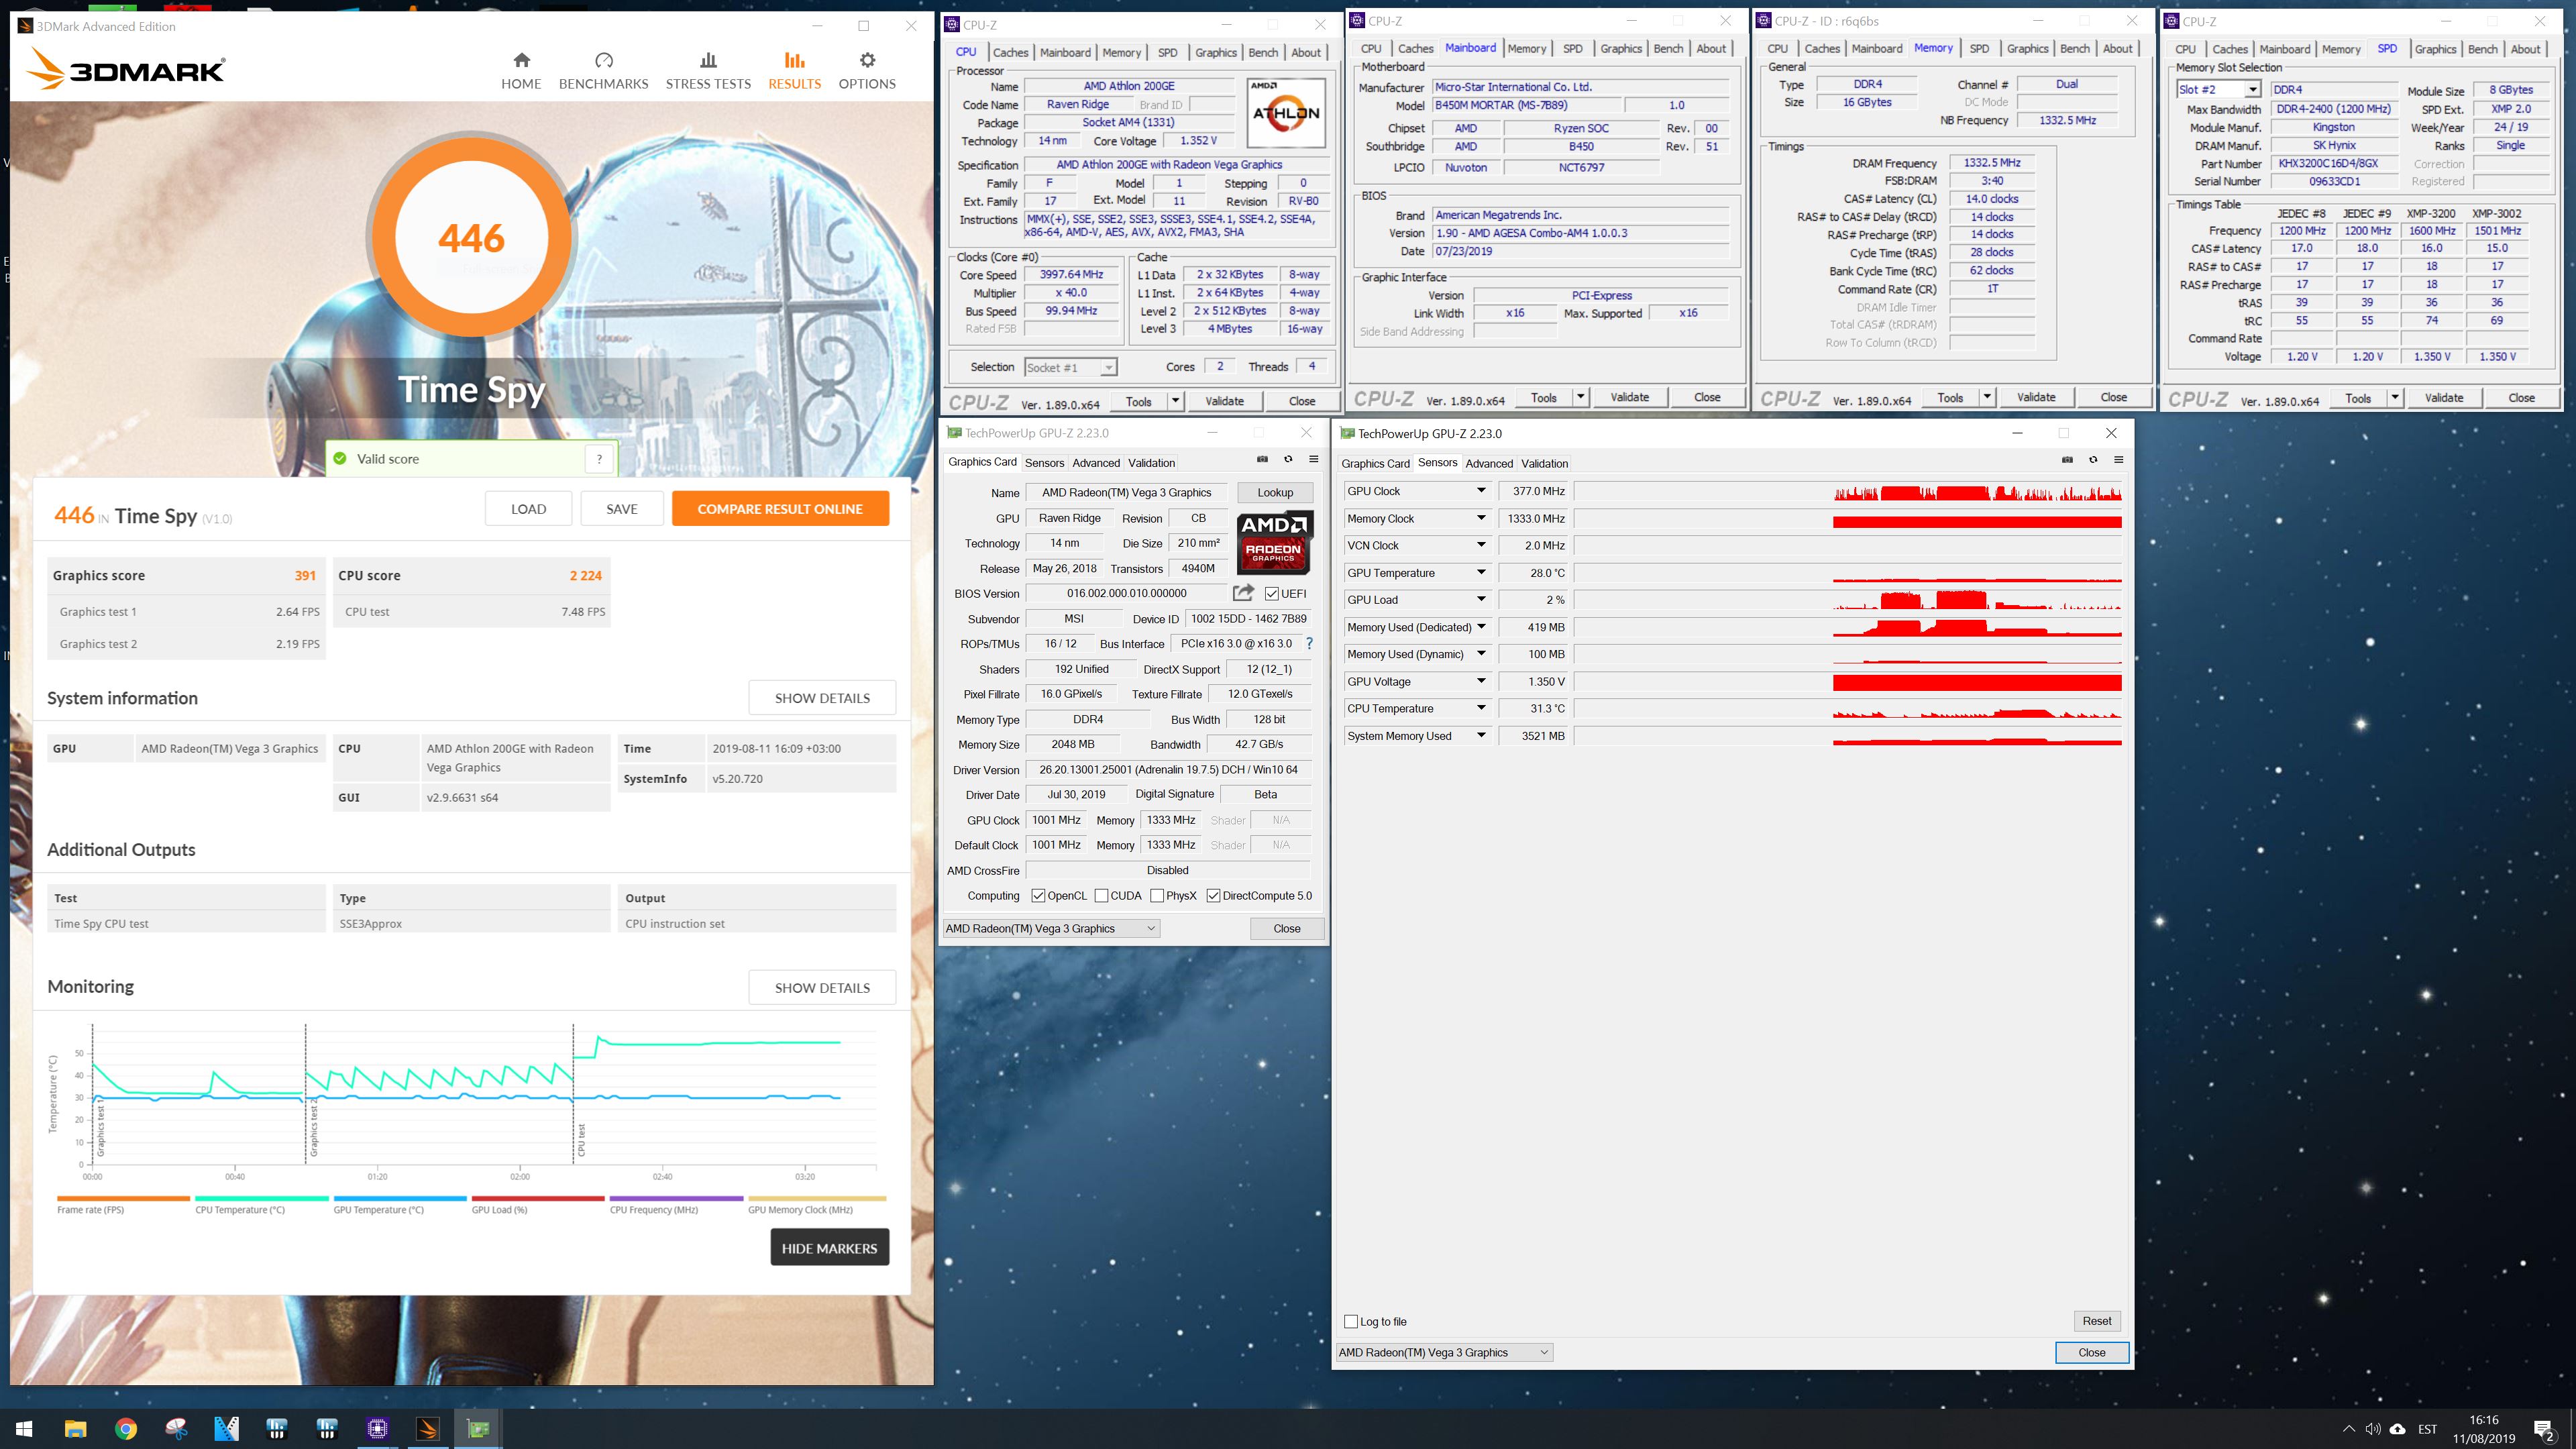Click the question mark beside Valid score
2576x1449 pixels.
pyautogui.click(x=599, y=459)
